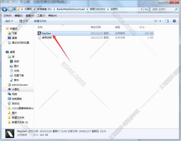Select 浩辰CAD2011 in address path
Image resolution: width=181 pixels, height=141 pixels.
[98, 9]
